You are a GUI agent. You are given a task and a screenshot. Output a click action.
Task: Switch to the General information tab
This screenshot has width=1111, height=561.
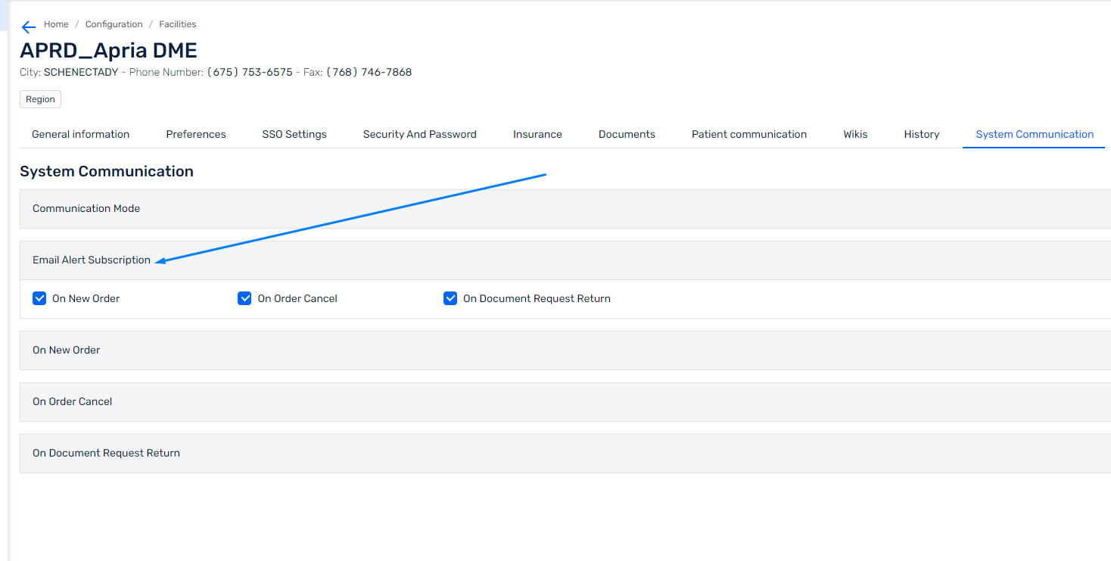pyautogui.click(x=81, y=134)
